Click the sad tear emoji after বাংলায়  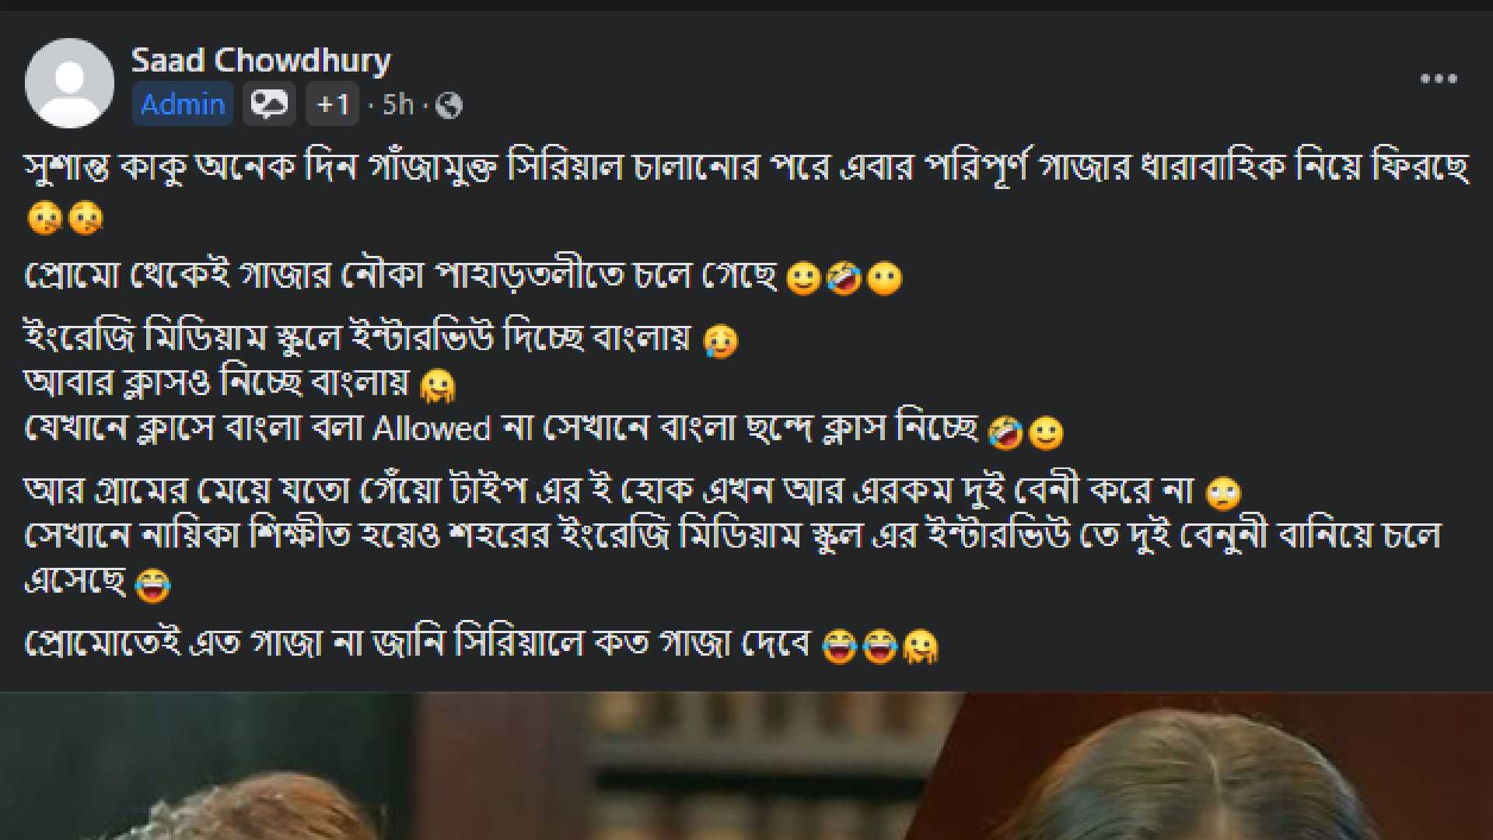[720, 341]
